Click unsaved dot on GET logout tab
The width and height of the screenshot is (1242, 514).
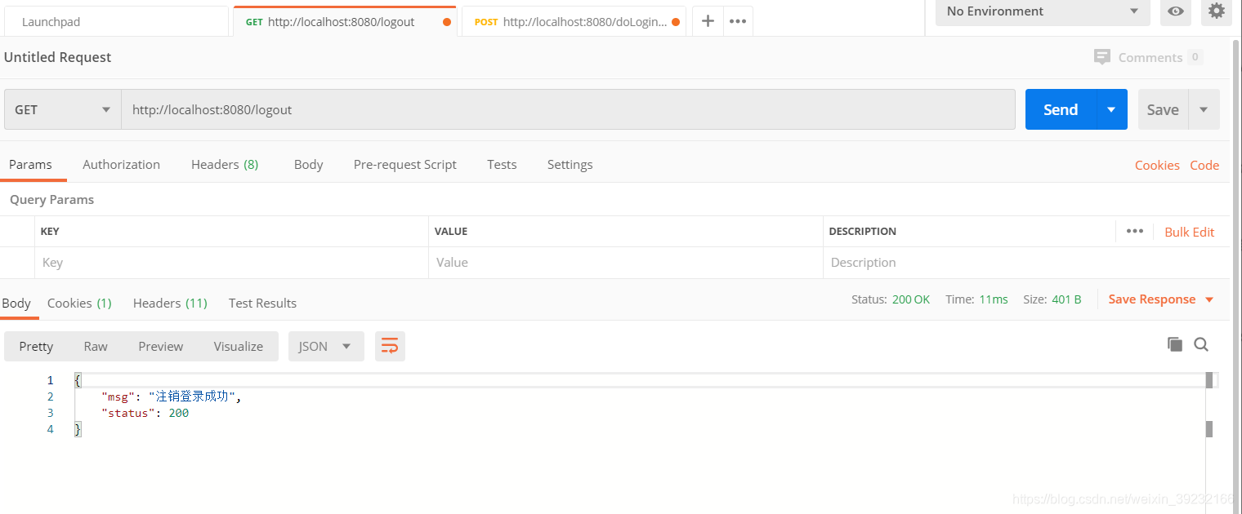446,22
